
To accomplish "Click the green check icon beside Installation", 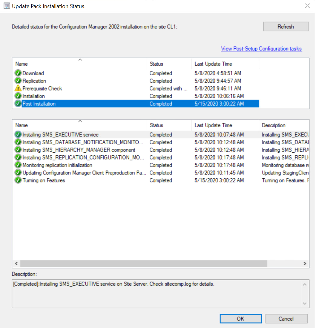I will [x=18, y=96].
